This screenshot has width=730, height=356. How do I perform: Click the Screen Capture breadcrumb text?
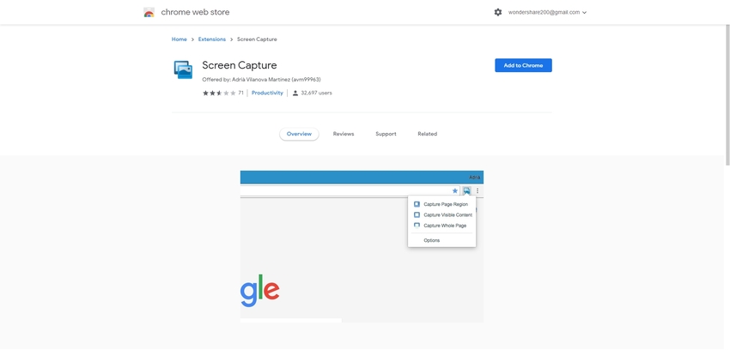pyautogui.click(x=257, y=39)
